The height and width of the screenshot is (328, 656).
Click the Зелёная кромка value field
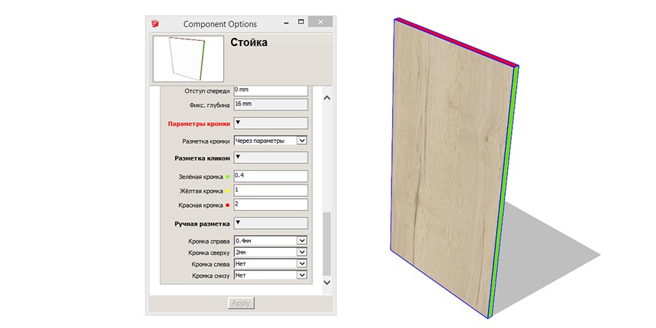[270, 176]
